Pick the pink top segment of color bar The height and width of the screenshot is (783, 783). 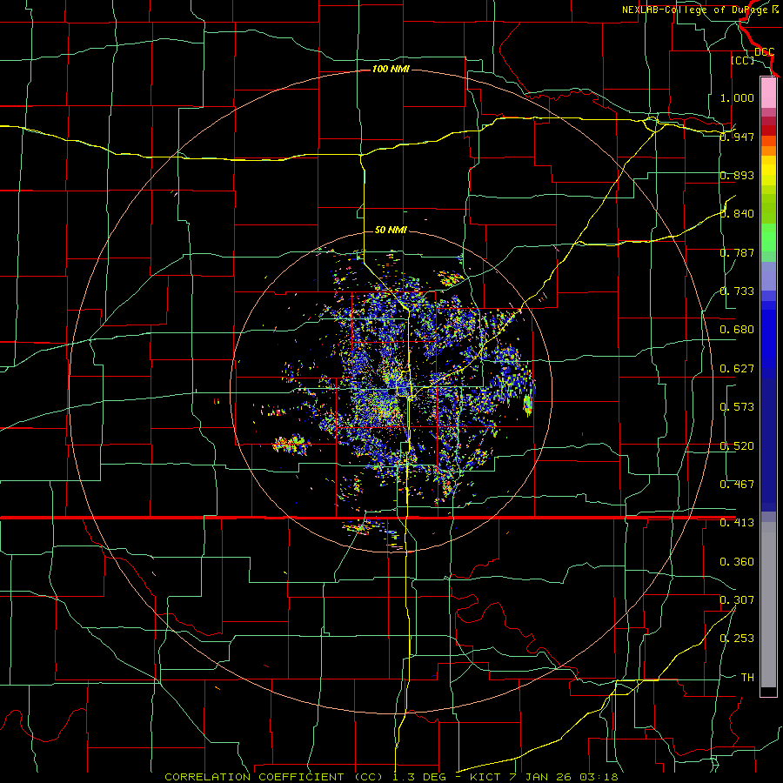(x=768, y=92)
